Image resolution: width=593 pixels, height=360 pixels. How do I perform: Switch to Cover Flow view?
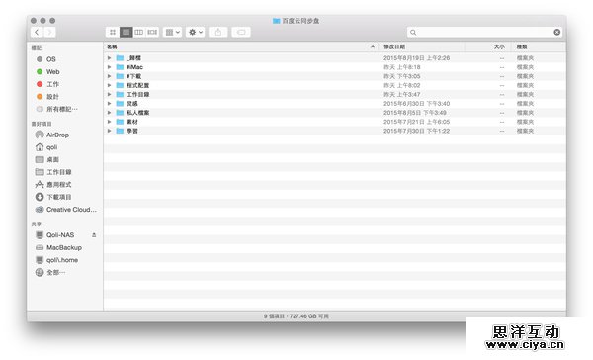[152, 33]
